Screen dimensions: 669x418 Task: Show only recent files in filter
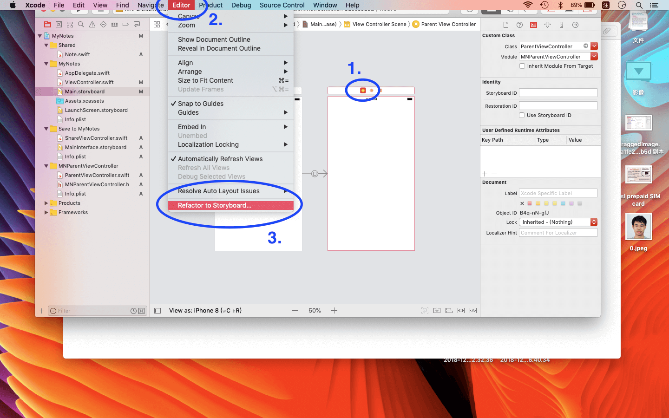pos(134,311)
